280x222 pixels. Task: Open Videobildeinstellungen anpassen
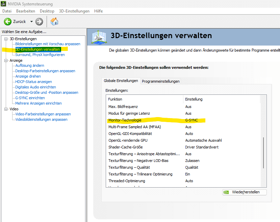tap(42, 119)
